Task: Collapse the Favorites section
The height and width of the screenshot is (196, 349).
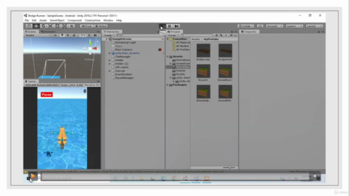Action: [167, 39]
